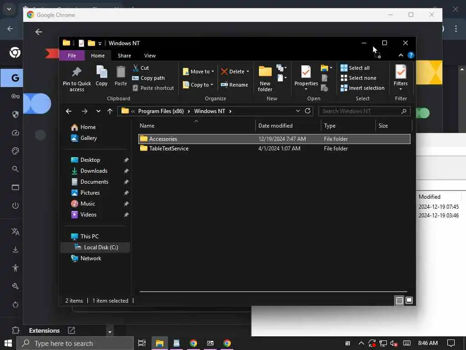Open Copy to dropdown
Screen dimensions: 466x350
[198, 85]
